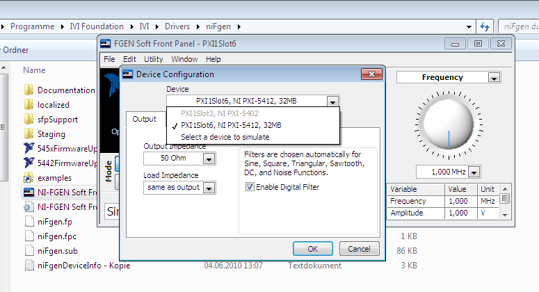The height and width of the screenshot is (292, 539).
Task: Close the Device Configuration dialog
Action: 371,74
